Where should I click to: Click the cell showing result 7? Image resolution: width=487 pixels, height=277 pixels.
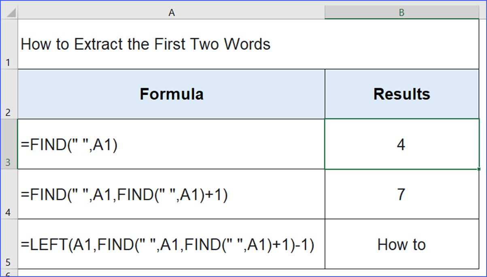402,194
